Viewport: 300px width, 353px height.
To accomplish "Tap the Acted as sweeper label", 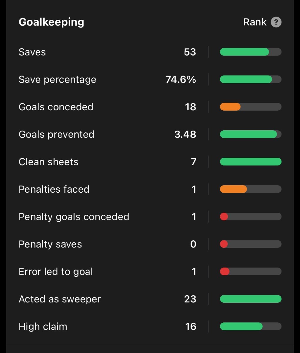I will pyautogui.click(x=60, y=299).
